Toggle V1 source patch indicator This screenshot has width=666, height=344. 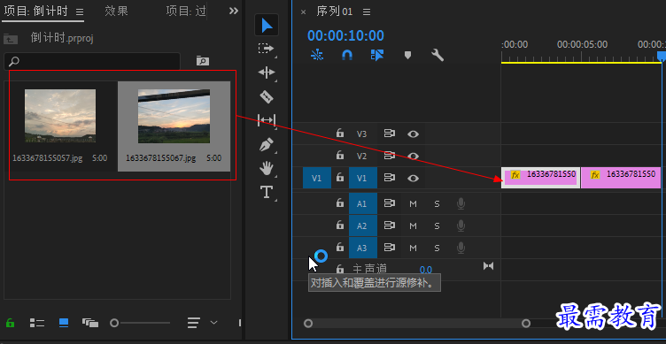[x=317, y=178]
